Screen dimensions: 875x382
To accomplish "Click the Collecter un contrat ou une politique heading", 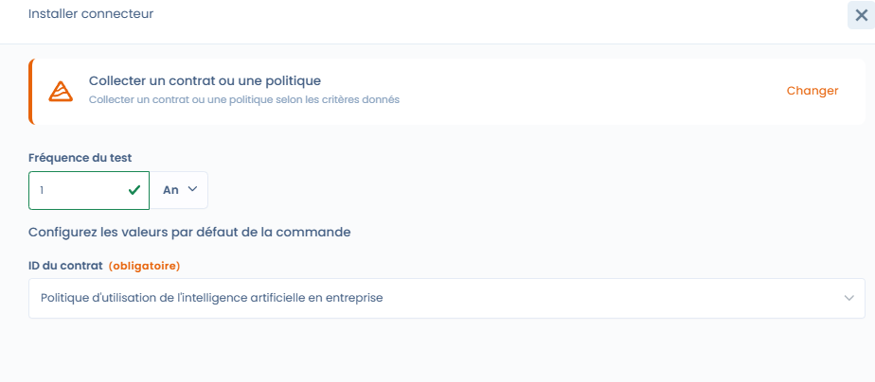I will 205,81.
